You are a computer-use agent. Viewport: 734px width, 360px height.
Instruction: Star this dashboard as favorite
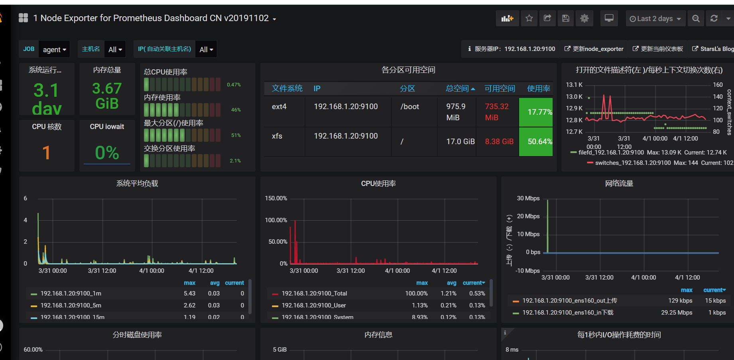pyautogui.click(x=529, y=18)
